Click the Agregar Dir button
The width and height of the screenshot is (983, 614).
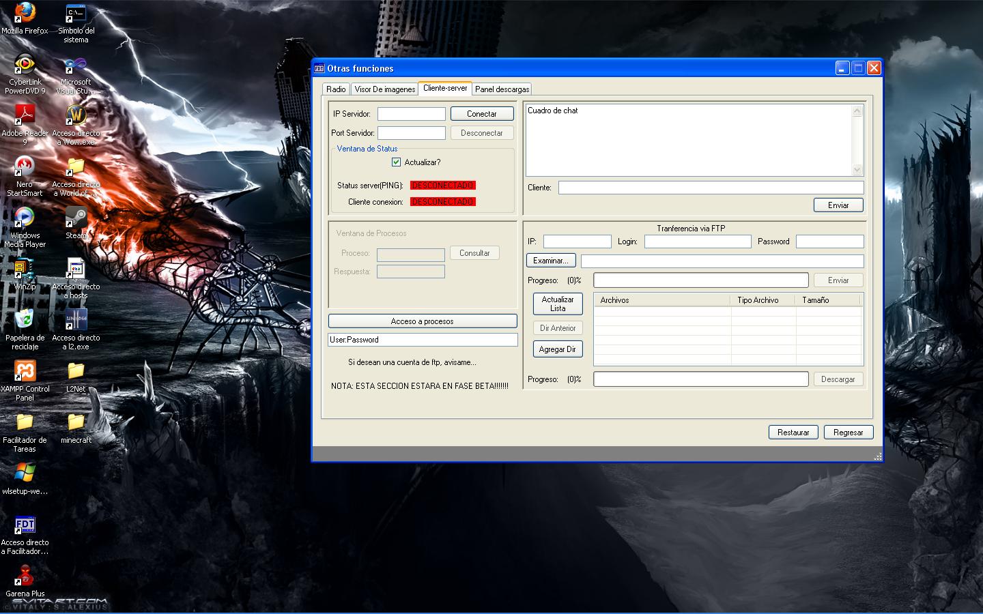[558, 349]
